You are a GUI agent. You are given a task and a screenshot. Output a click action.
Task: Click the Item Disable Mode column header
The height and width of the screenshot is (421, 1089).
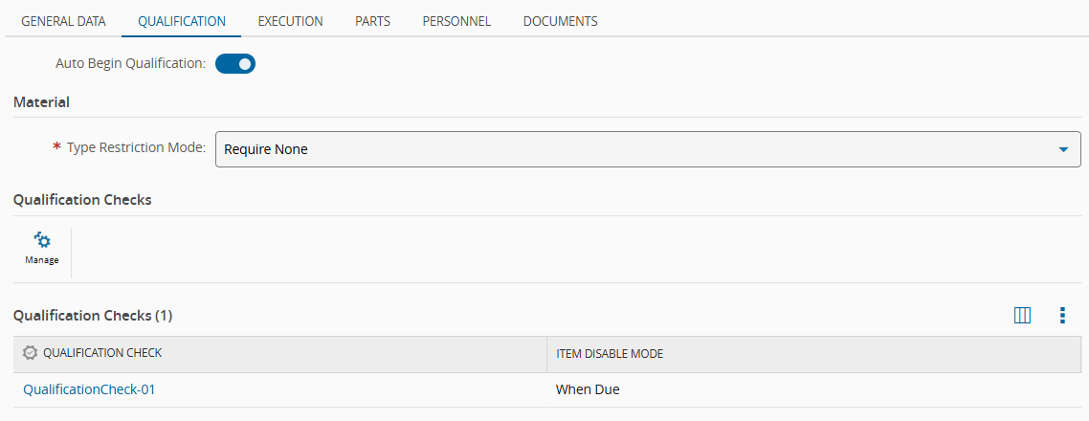point(610,354)
